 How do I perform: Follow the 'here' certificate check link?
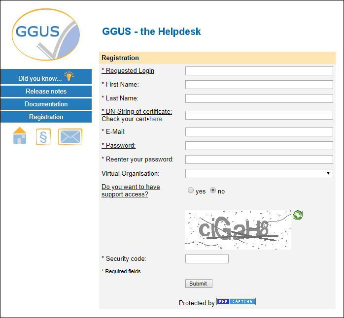[156, 119]
